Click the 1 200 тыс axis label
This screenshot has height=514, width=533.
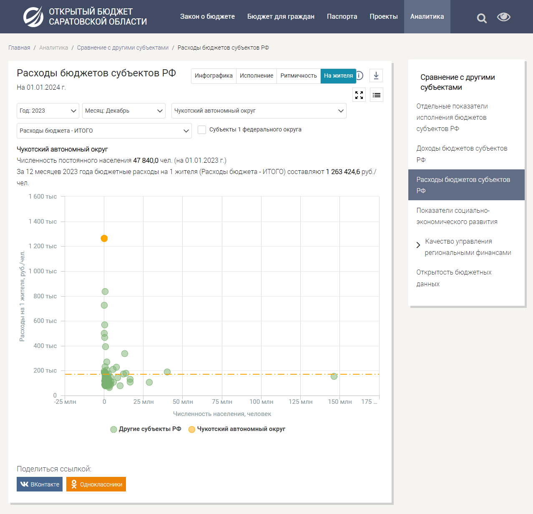(43, 247)
